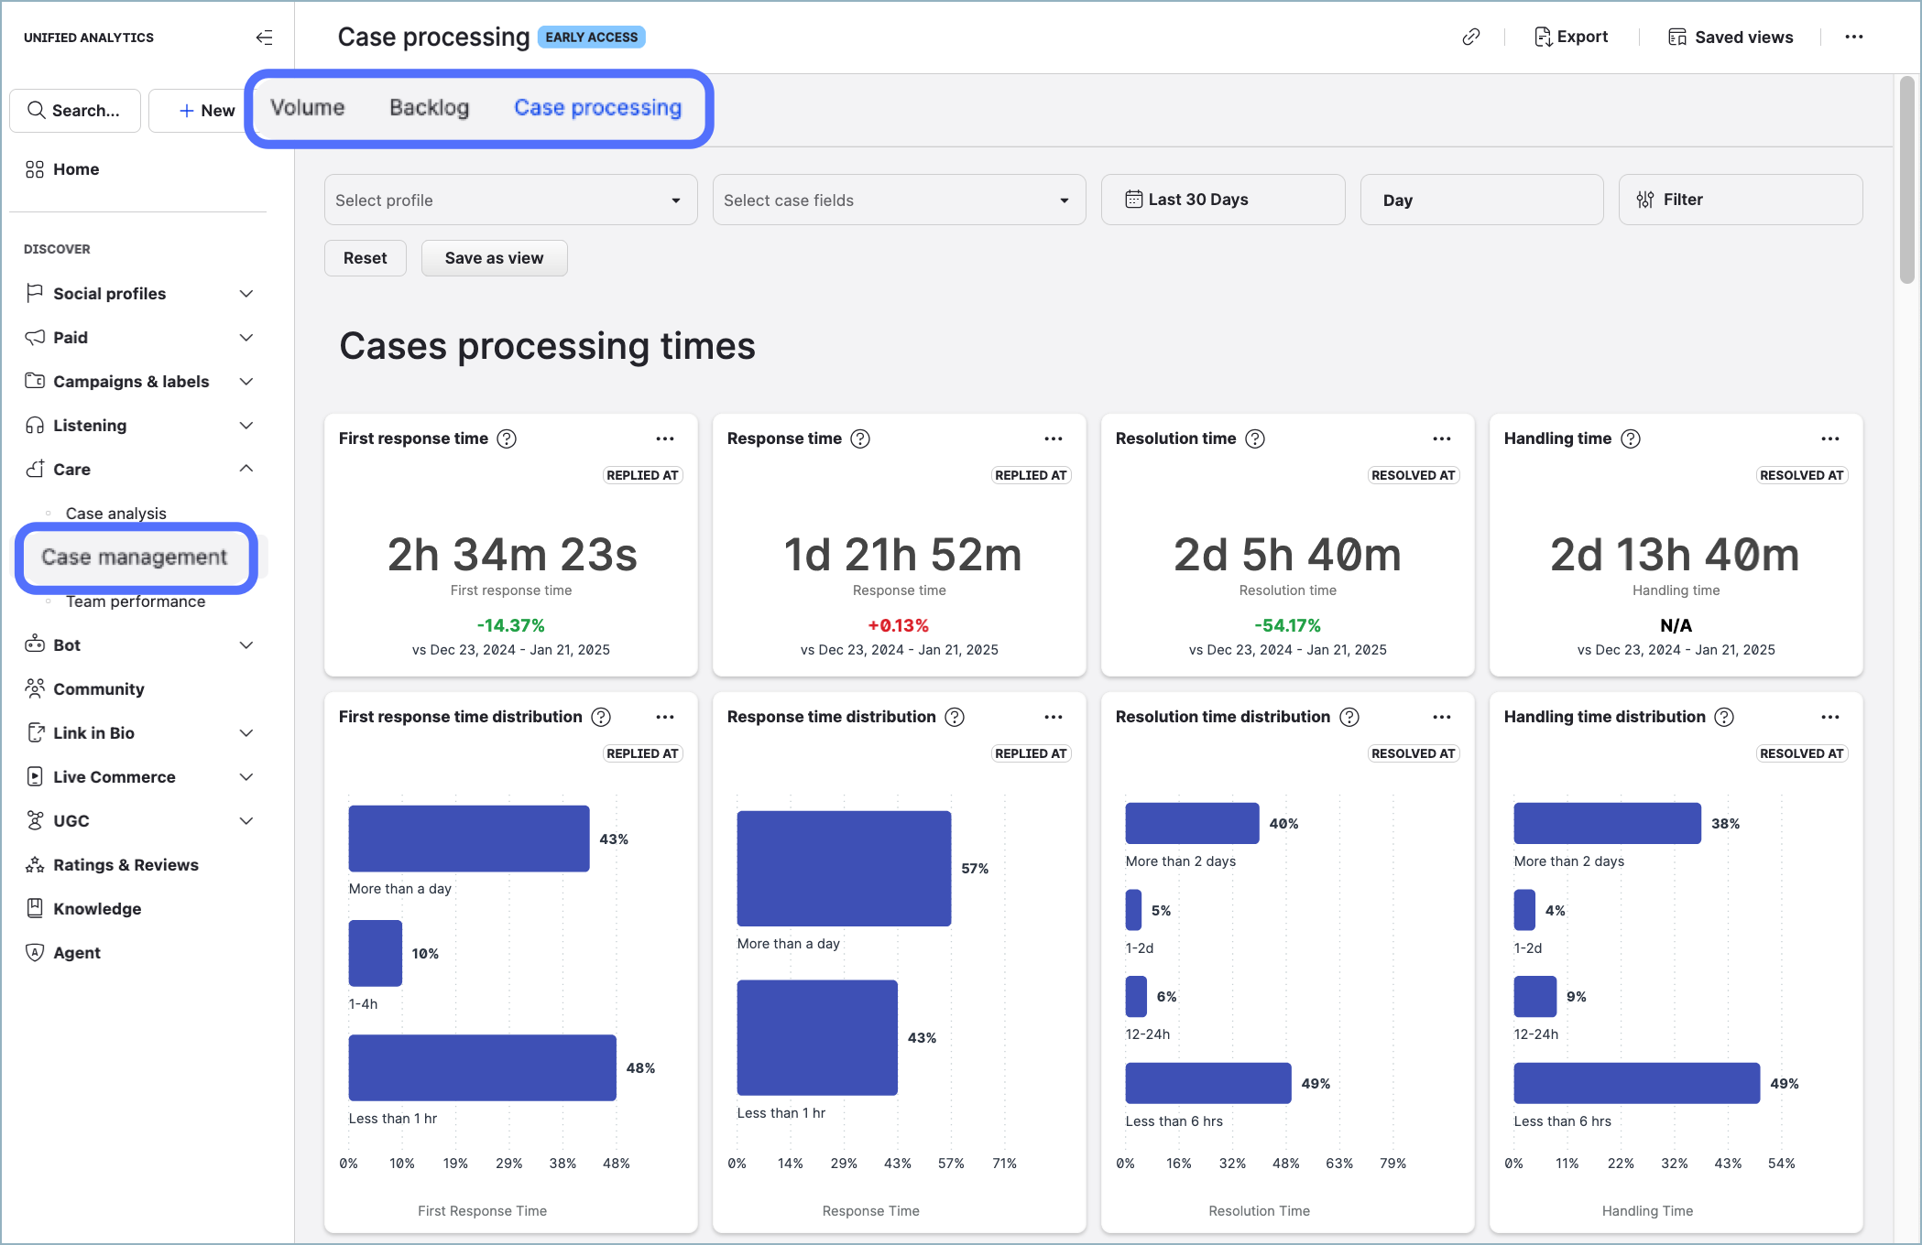
Task: Collapse the Care section in the sidebar
Action: pyautogui.click(x=246, y=469)
